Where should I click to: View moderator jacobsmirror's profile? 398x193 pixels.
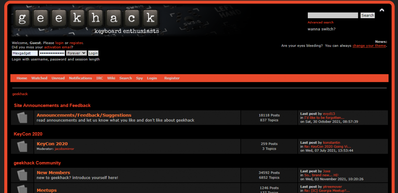[65, 149]
